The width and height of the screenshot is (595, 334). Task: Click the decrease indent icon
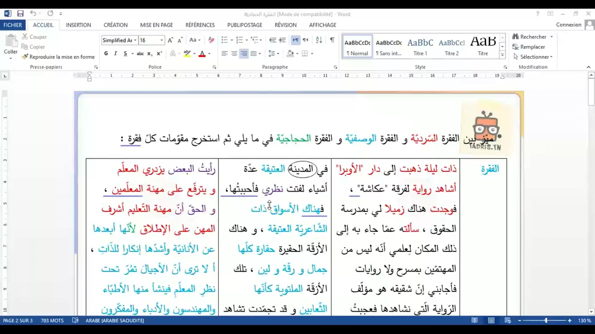[272, 40]
